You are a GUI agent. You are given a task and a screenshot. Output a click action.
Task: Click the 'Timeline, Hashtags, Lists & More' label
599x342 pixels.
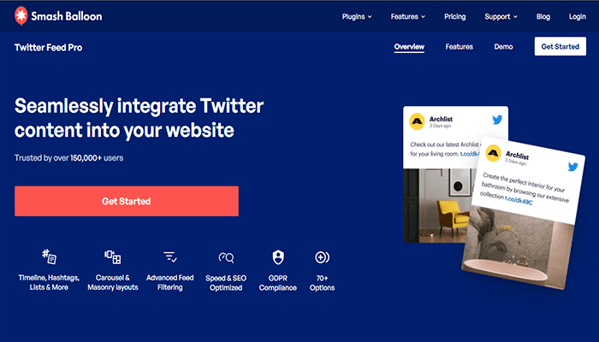click(x=49, y=282)
